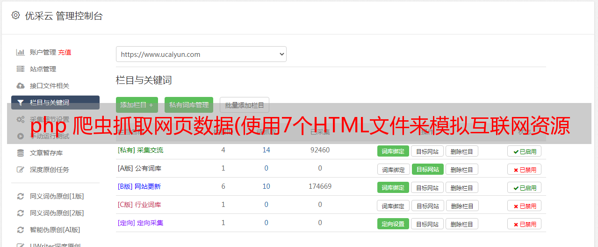Click the 174669 collected count cell

[320, 186]
